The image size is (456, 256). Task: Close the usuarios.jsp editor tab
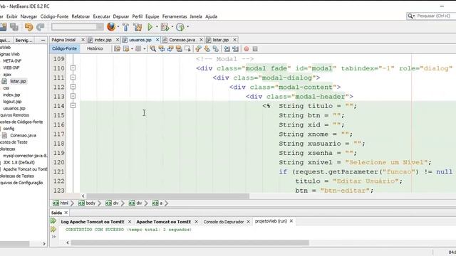click(x=157, y=40)
